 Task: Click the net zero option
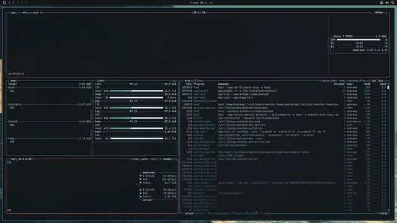point(153,159)
